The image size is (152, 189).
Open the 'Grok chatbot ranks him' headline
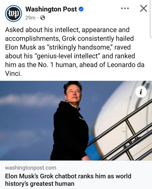[68, 180]
